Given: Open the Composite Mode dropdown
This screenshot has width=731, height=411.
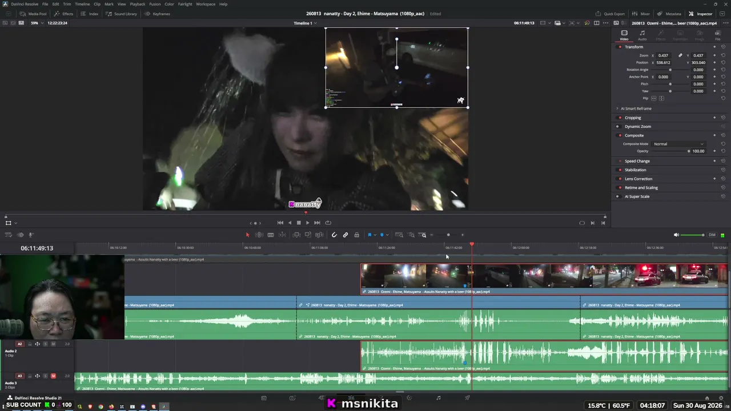Looking at the screenshot, I should [678, 144].
